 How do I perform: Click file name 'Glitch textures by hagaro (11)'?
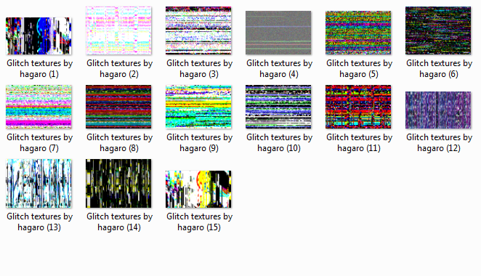click(359, 142)
